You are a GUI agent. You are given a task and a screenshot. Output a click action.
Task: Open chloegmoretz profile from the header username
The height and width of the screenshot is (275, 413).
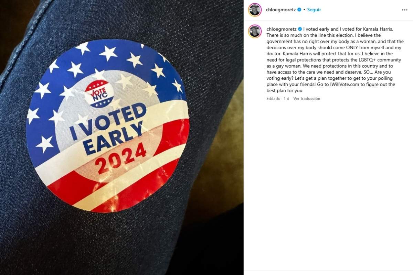281,10
